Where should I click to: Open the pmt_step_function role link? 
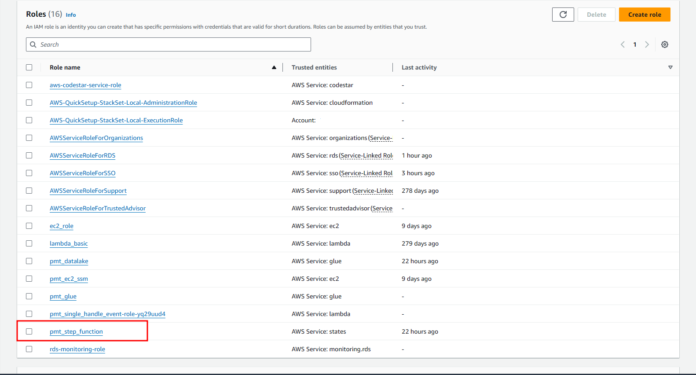tap(76, 331)
